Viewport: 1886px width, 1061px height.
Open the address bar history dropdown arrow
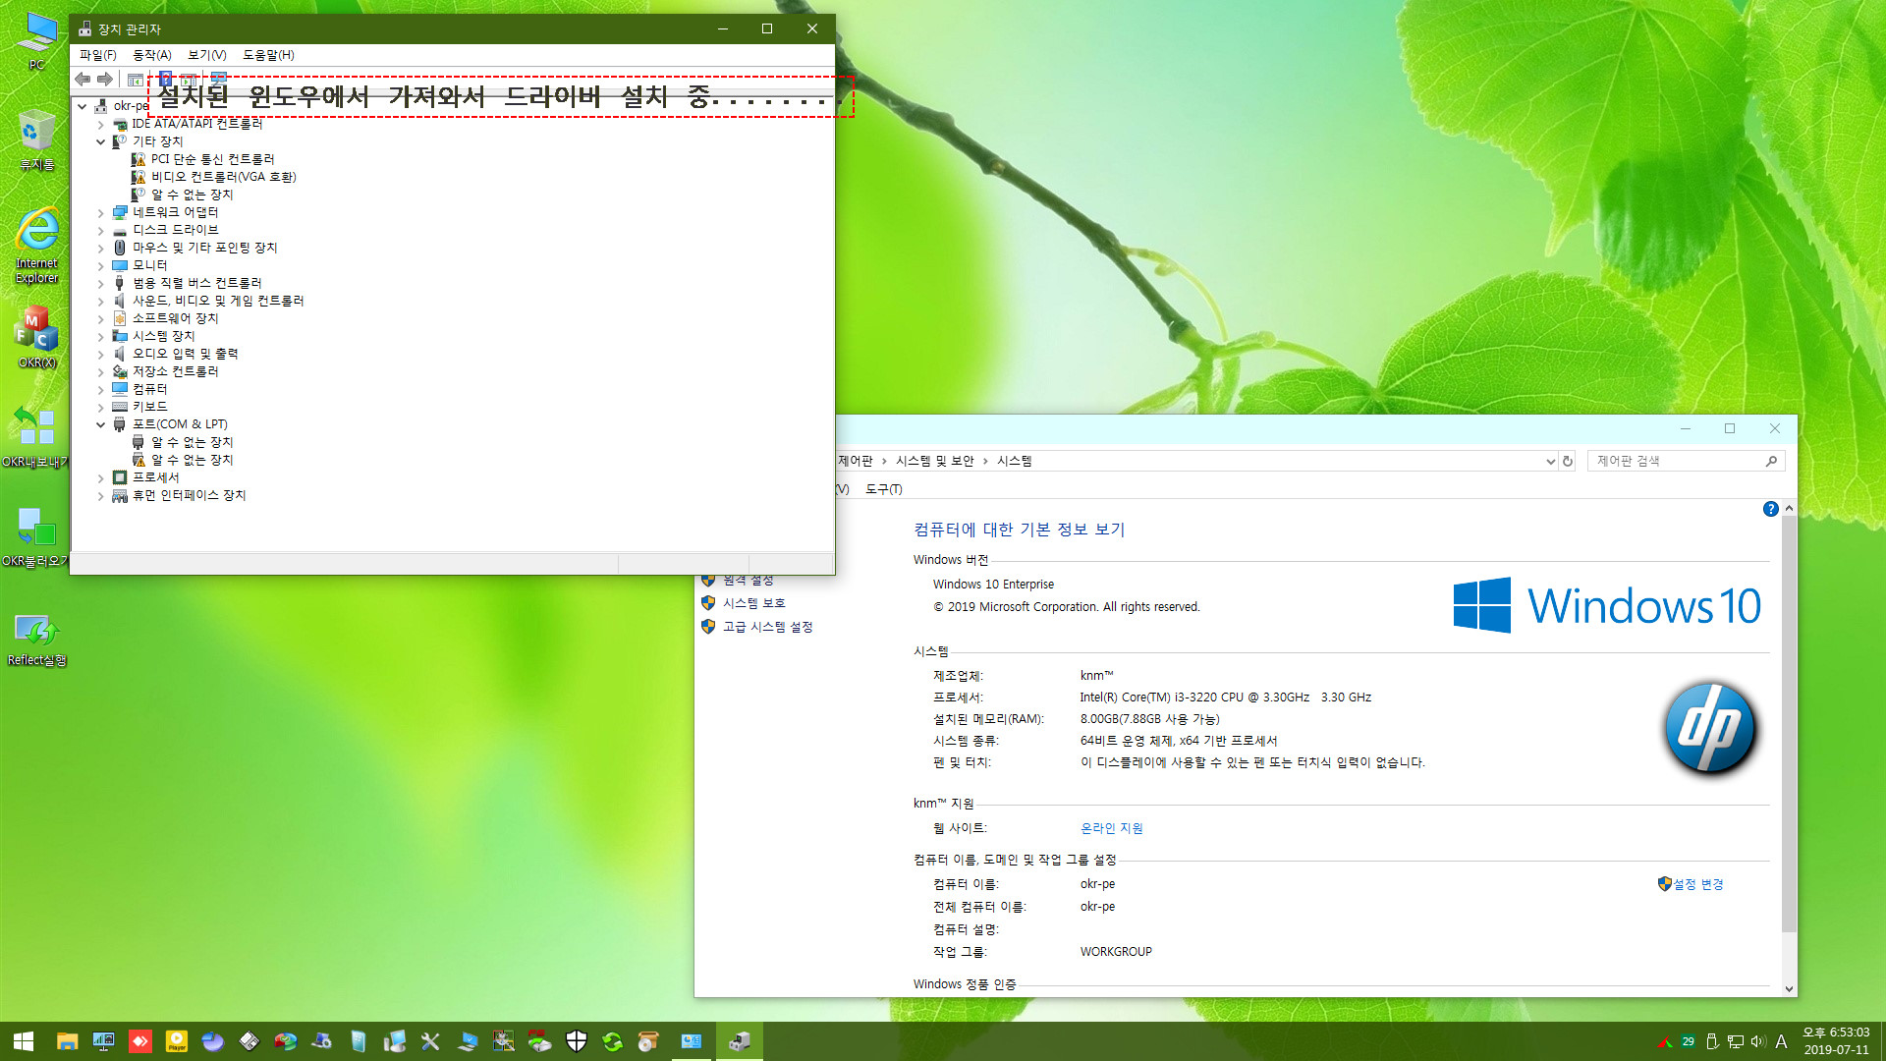1550,461
